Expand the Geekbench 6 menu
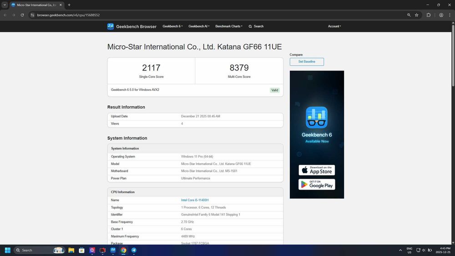Viewport: 455px width, 256px height. point(172,26)
